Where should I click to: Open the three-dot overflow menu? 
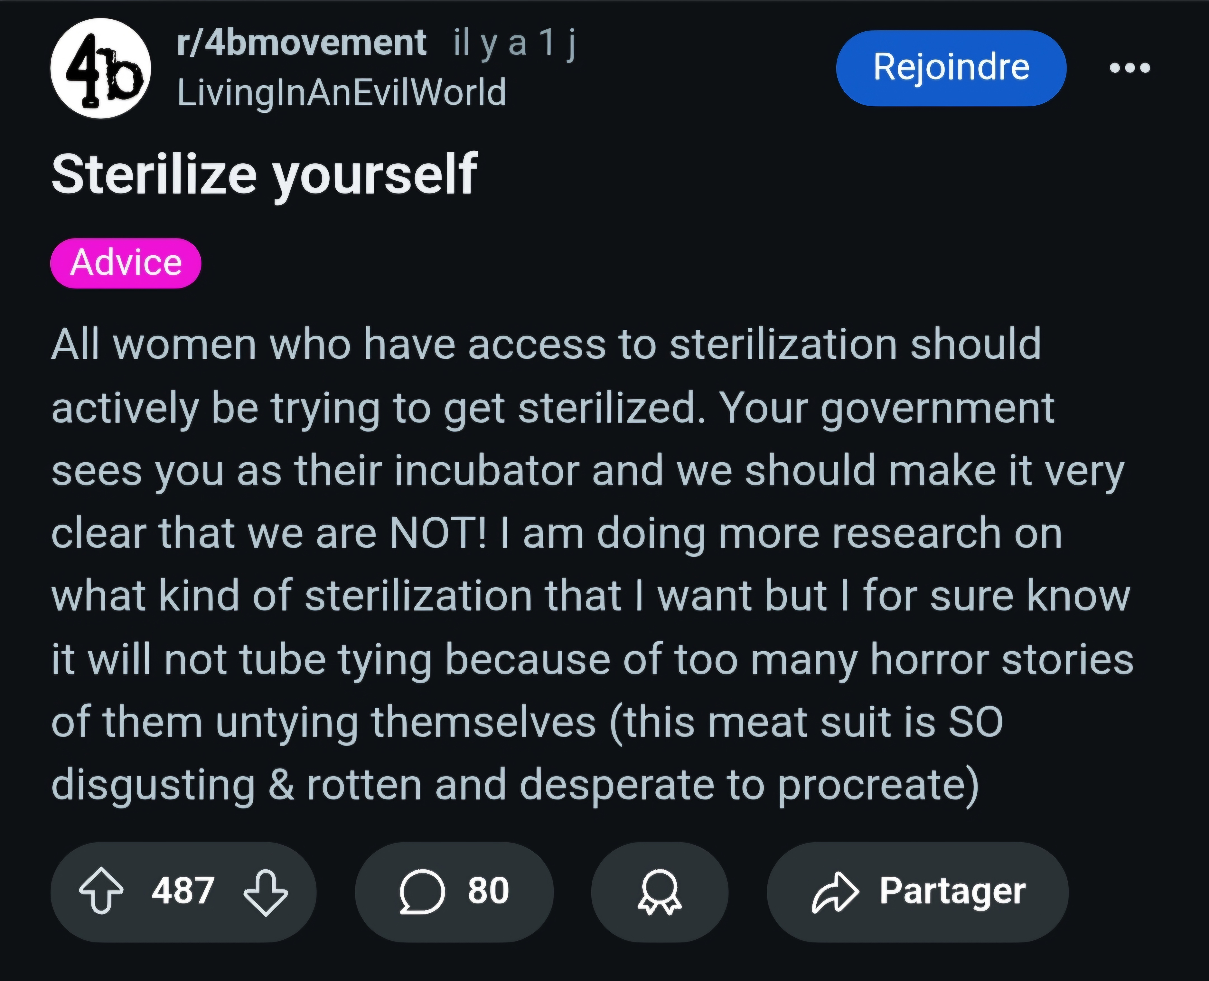(x=1130, y=68)
